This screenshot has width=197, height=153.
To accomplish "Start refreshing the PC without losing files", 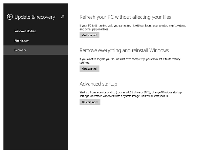I will click(89, 35).
